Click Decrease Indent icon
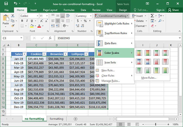This screenshot has height=127, width=183. point(53,26)
